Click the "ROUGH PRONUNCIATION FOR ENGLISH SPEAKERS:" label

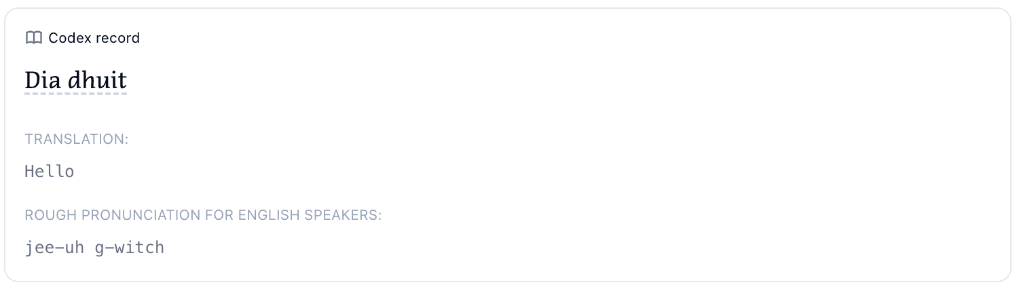click(x=203, y=216)
